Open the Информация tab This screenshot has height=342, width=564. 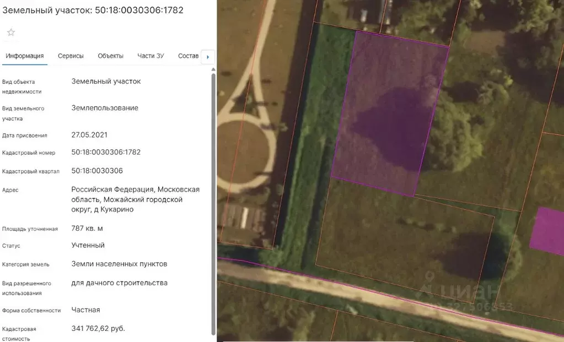[25, 56]
